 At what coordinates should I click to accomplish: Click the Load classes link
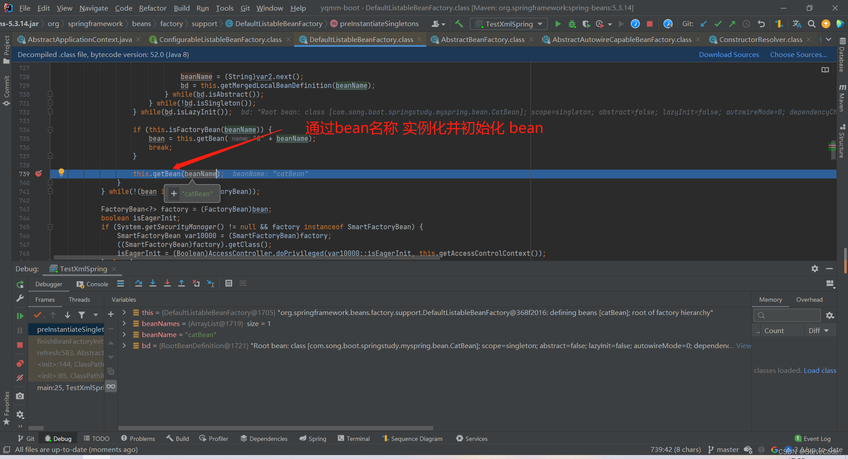pyautogui.click(x=820, y=371)
